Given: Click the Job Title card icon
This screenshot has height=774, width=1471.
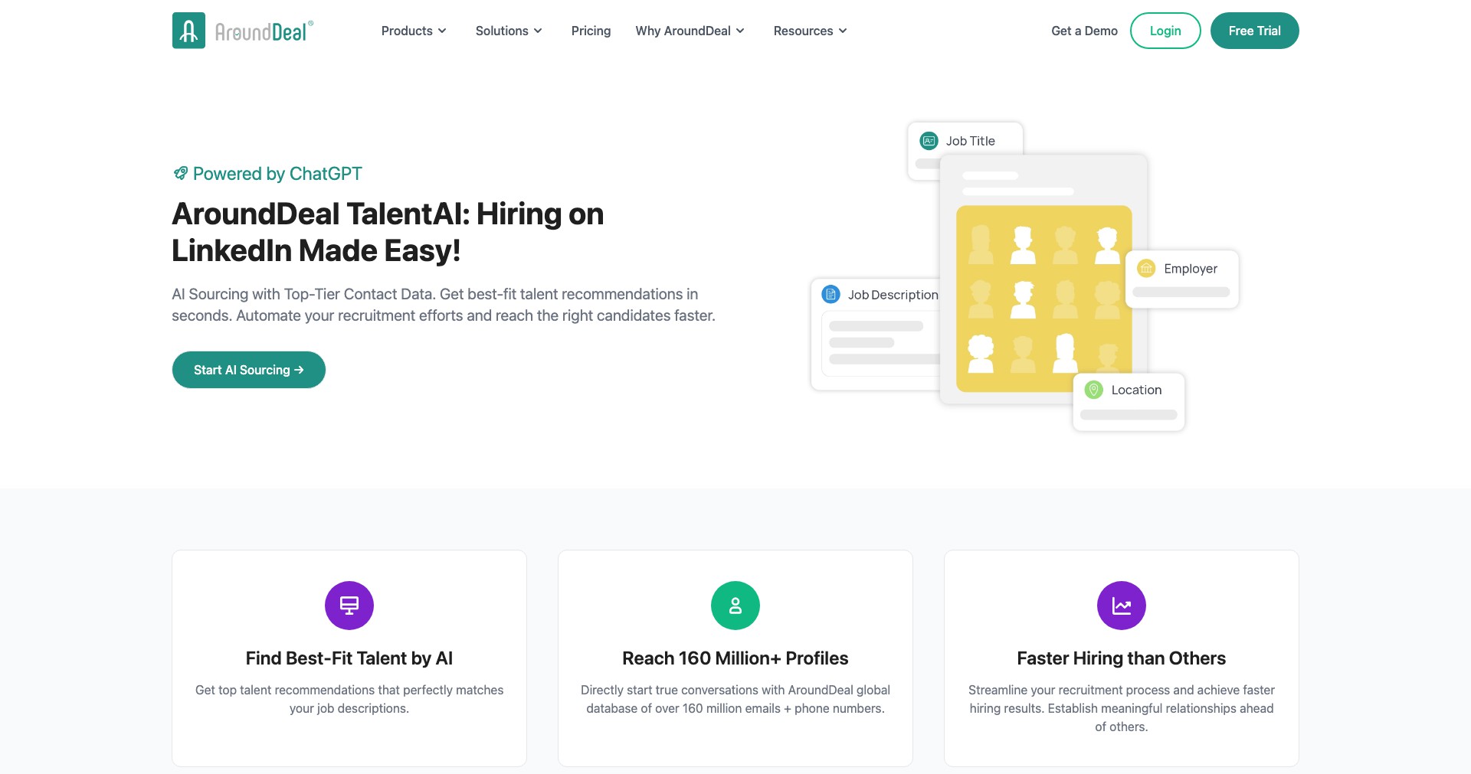Looking at the screenshot, I should coord(929,141).
